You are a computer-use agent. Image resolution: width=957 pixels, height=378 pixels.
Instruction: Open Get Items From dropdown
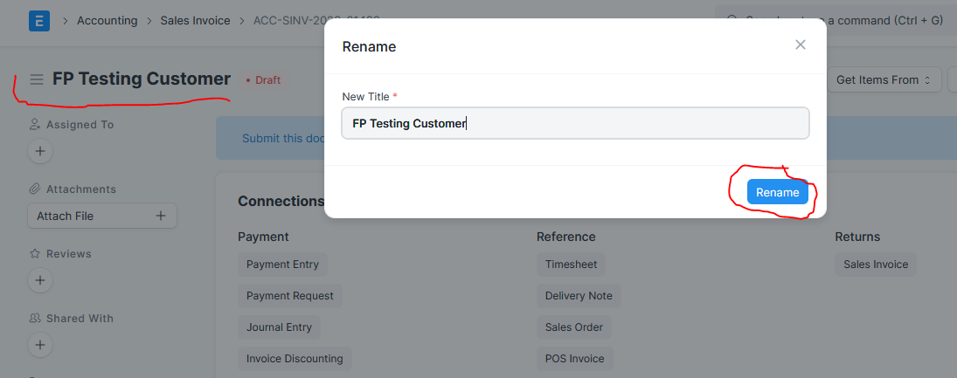click(884, 79)
